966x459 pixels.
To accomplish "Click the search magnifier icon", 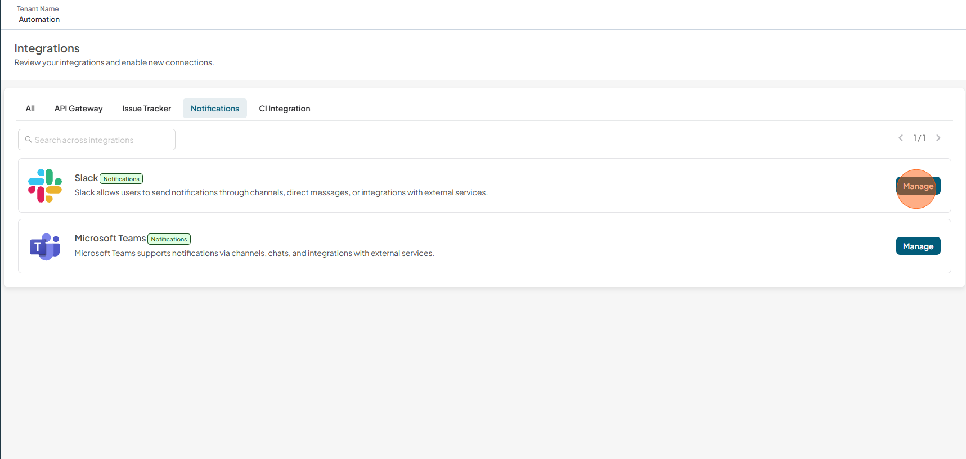I will (x=28, y=139).
